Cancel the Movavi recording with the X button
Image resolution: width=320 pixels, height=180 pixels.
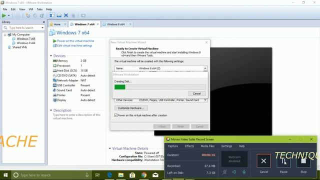[x=263, y=161]
